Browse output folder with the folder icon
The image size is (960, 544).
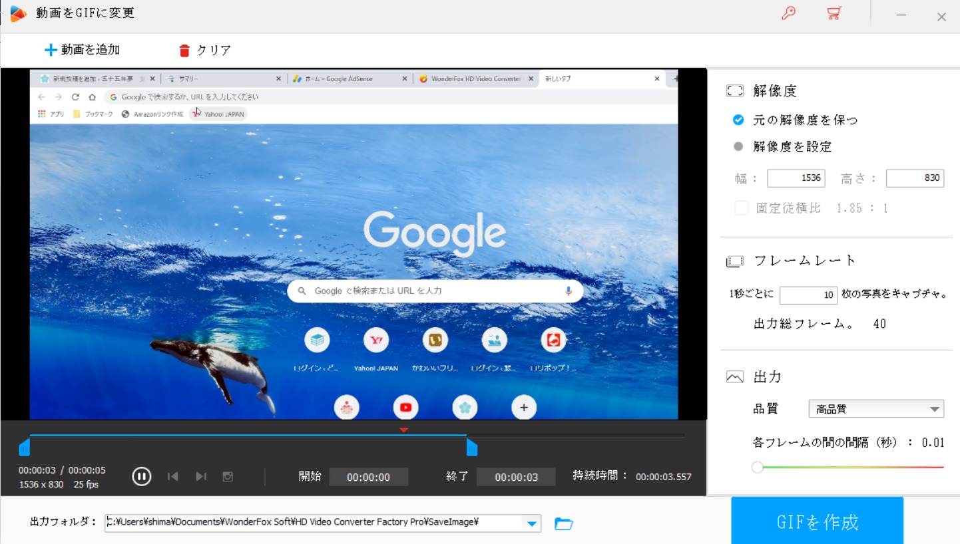click(x=563, y=524)
